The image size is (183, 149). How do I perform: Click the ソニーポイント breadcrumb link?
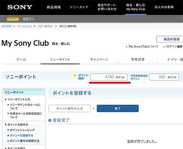45,26
